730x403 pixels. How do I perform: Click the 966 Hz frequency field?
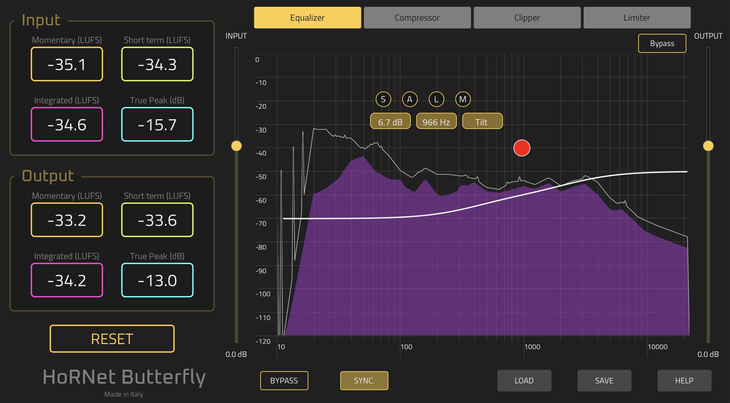(436, 122)
